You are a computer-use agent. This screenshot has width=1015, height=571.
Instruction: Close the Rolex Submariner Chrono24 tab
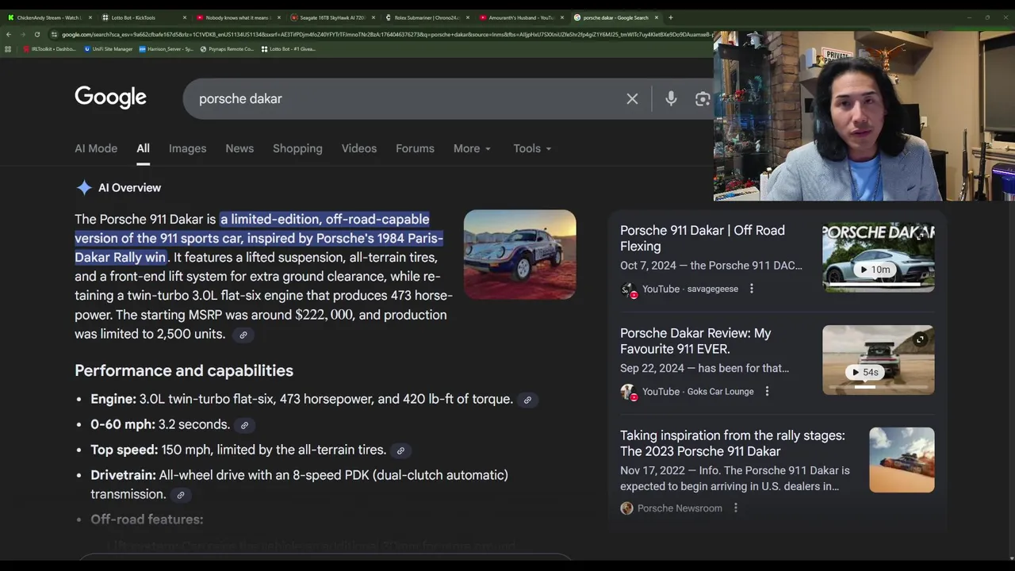pyautogui.click(x=467, y=17)
